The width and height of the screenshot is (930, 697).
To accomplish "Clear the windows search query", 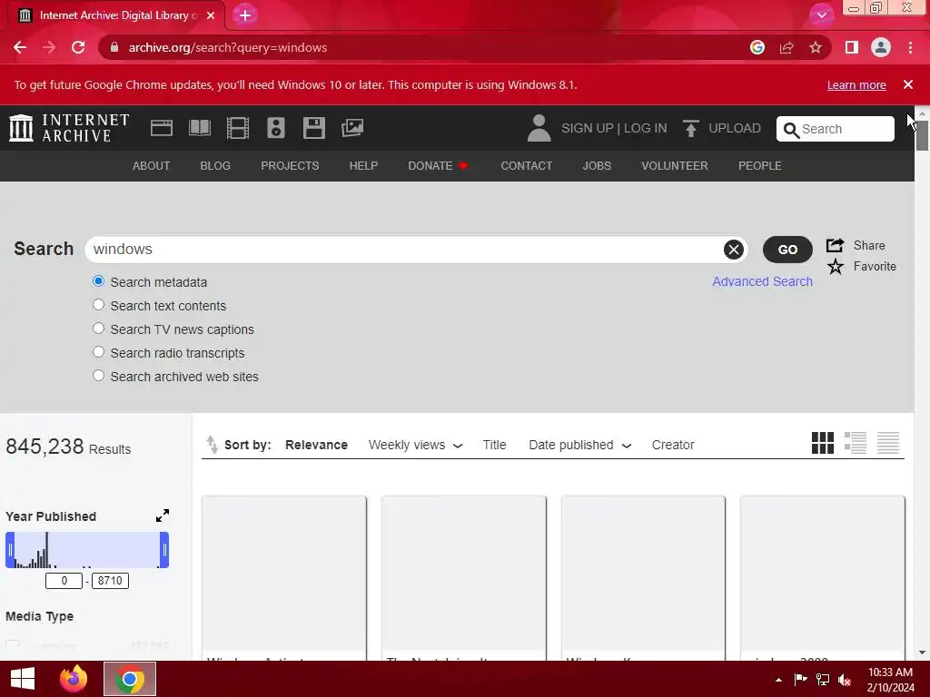I will click(734, 250).
